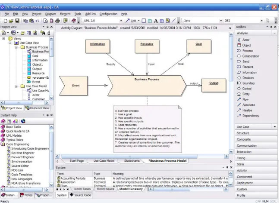Click the Print Preview toolbar icon
Image resolution: width=280 pixels, height=203 pixels.
[x=46, y=21]
